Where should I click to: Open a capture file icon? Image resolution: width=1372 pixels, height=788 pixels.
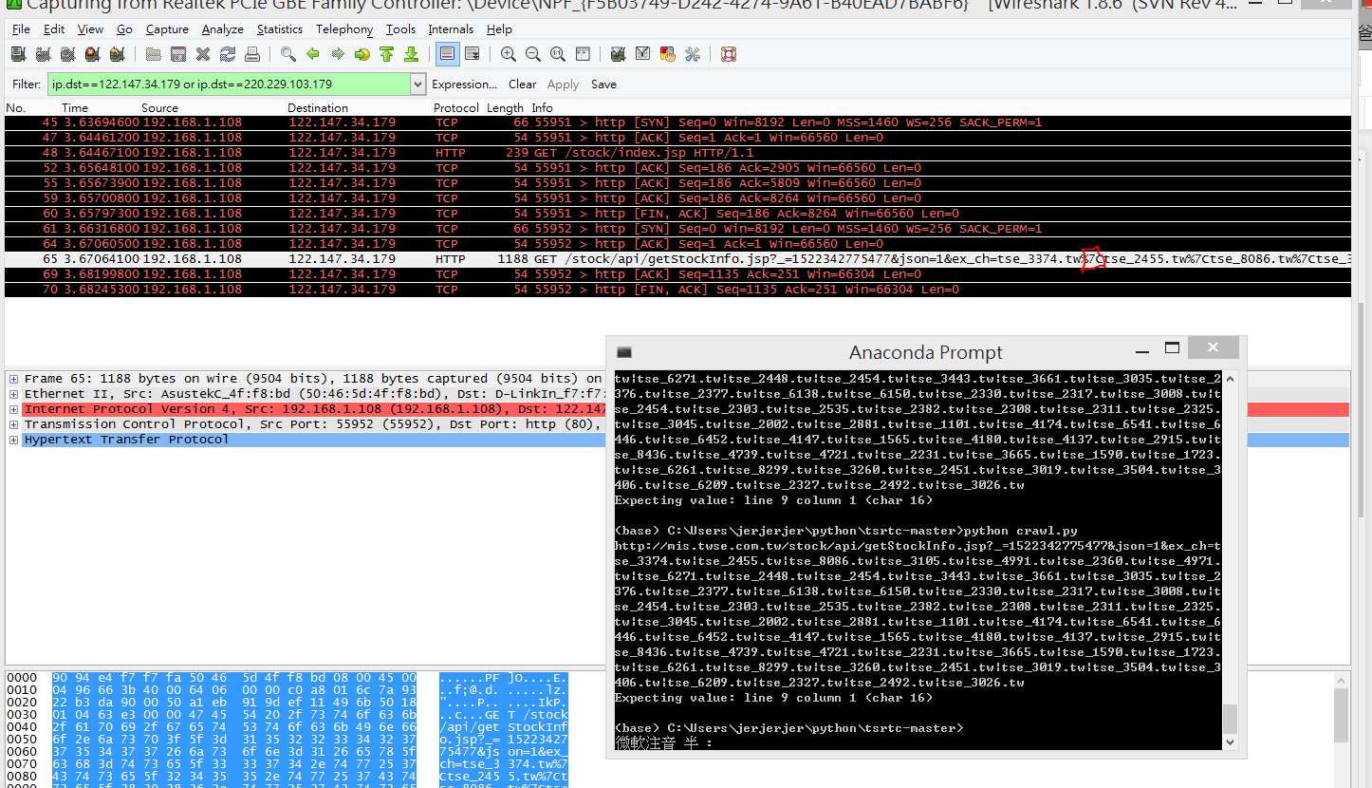[x=153, y=54]
